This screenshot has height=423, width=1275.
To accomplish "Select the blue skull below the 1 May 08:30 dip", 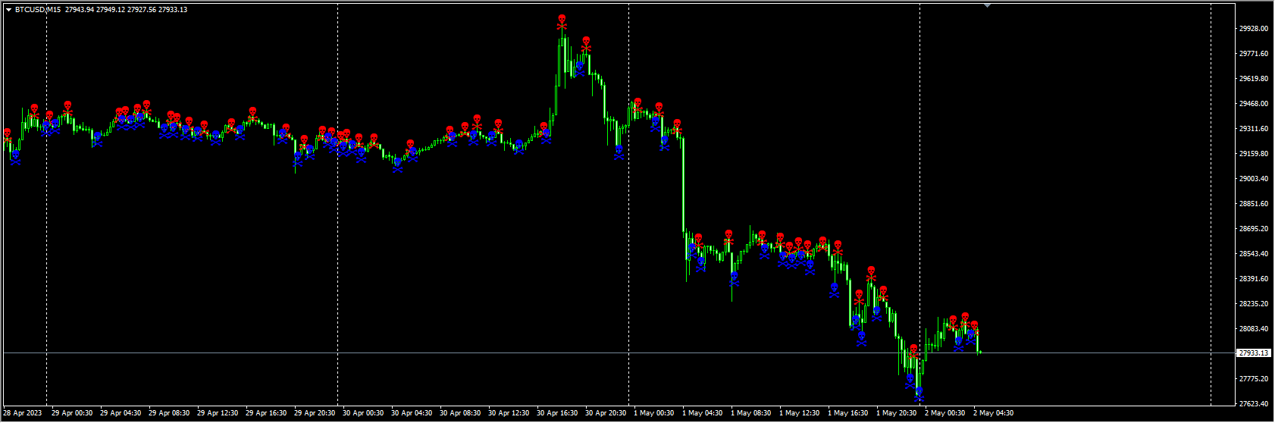I will tap(734, 277).
